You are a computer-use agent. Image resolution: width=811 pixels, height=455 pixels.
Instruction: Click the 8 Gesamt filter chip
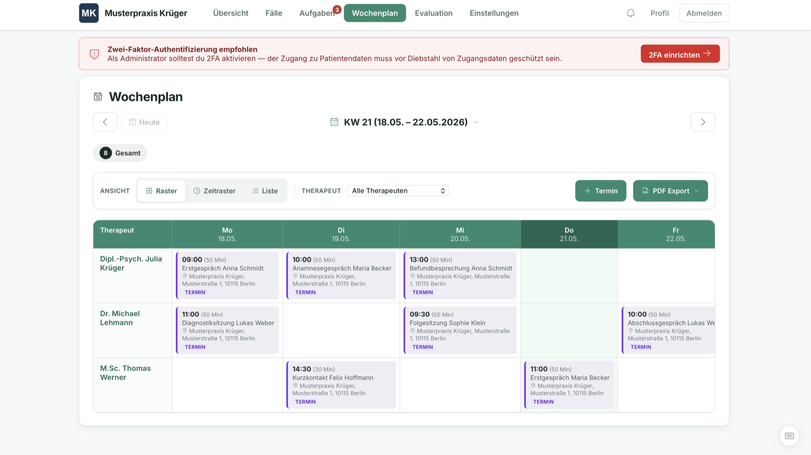(120, 153)
